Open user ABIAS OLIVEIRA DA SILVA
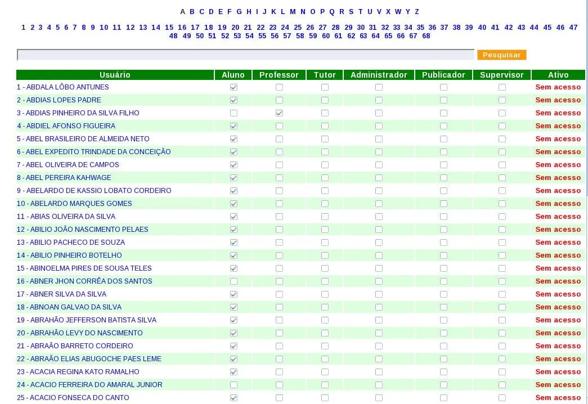Image resolution: width=588 pixels, height=404 pixels. click(66, 217)
